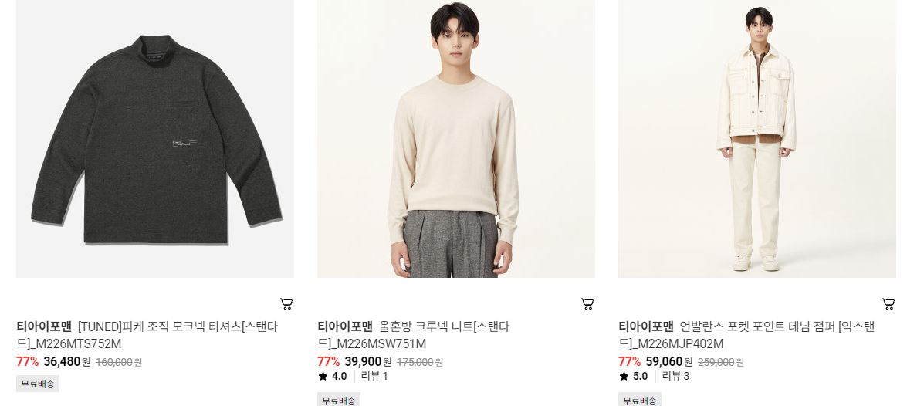Click the 티아이포맨 brand on the denim jumper
907x406 pixels.
pos(646,326)
